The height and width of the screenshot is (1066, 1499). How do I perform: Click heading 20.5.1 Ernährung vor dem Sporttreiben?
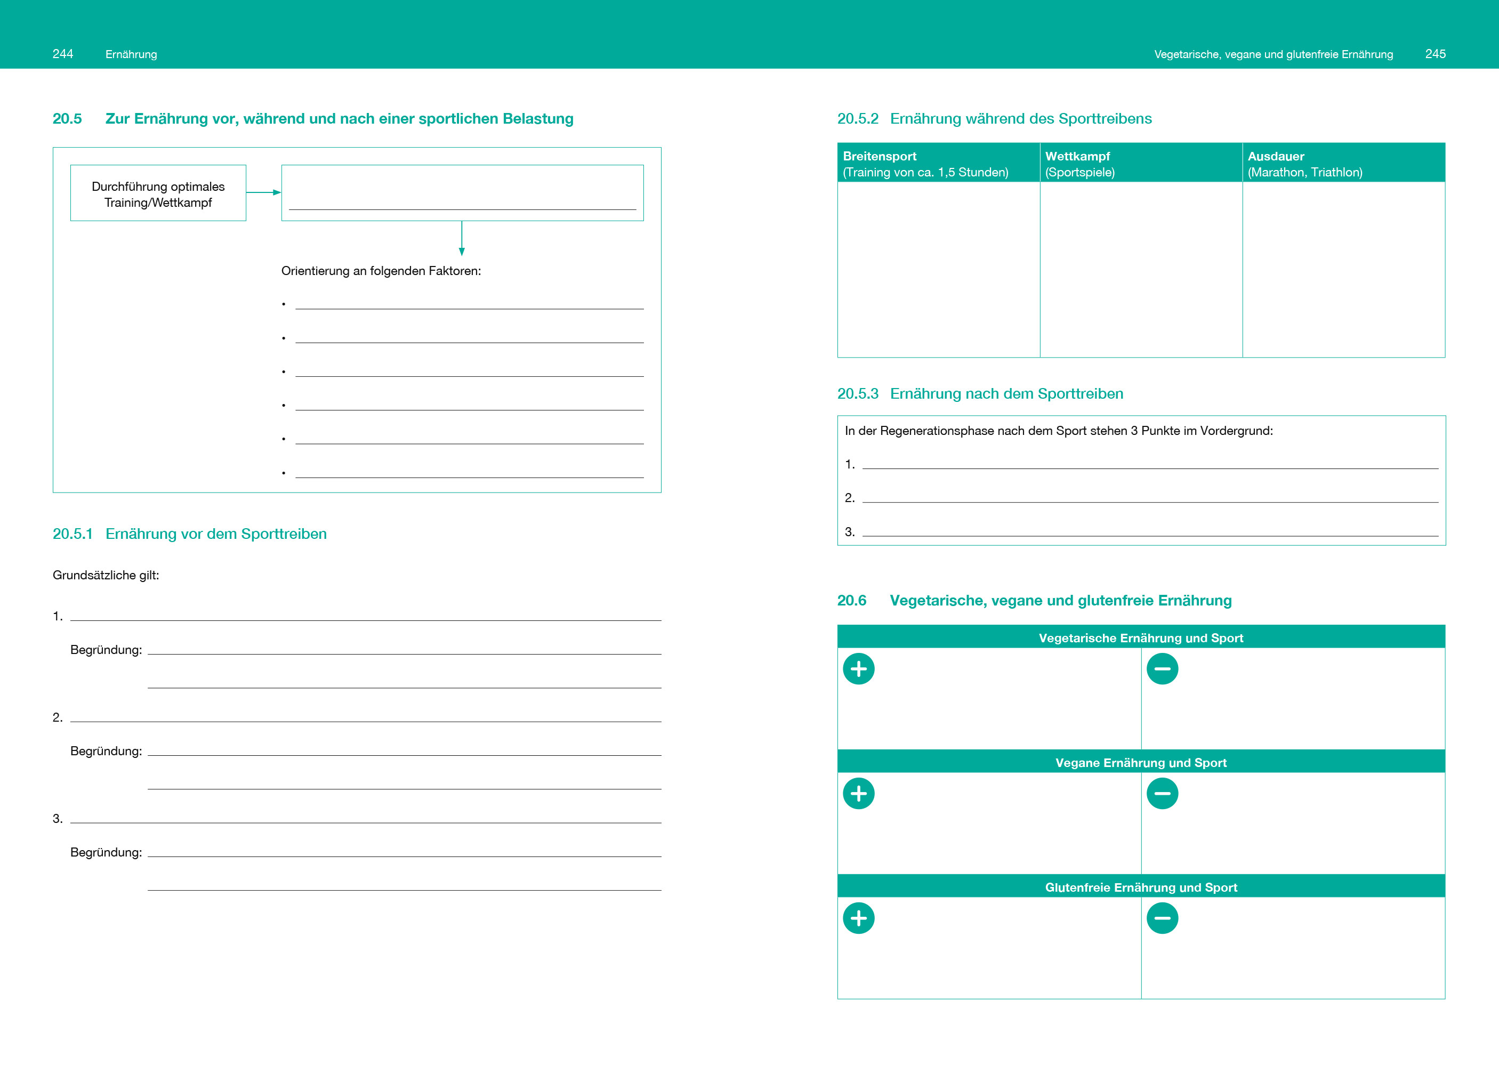[x=190, y=534]
